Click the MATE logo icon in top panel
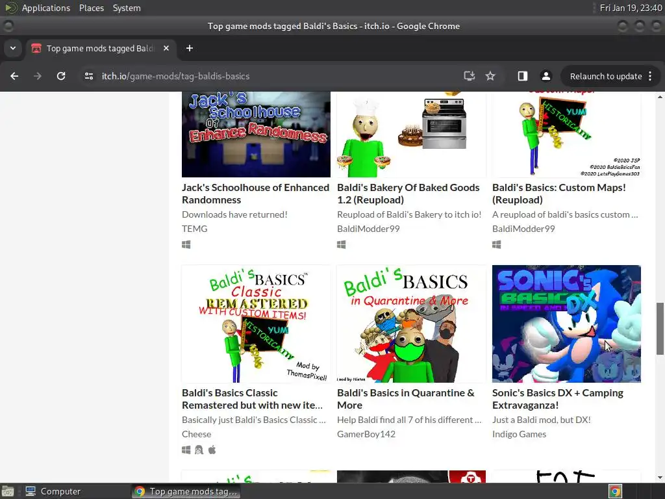The height and width of the screenshot is (499, 665). (11, 8)
